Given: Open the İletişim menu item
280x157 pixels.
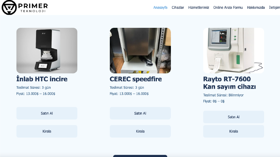Looking at the screenshot, I should pyautogui.click(x=274, y=7).
